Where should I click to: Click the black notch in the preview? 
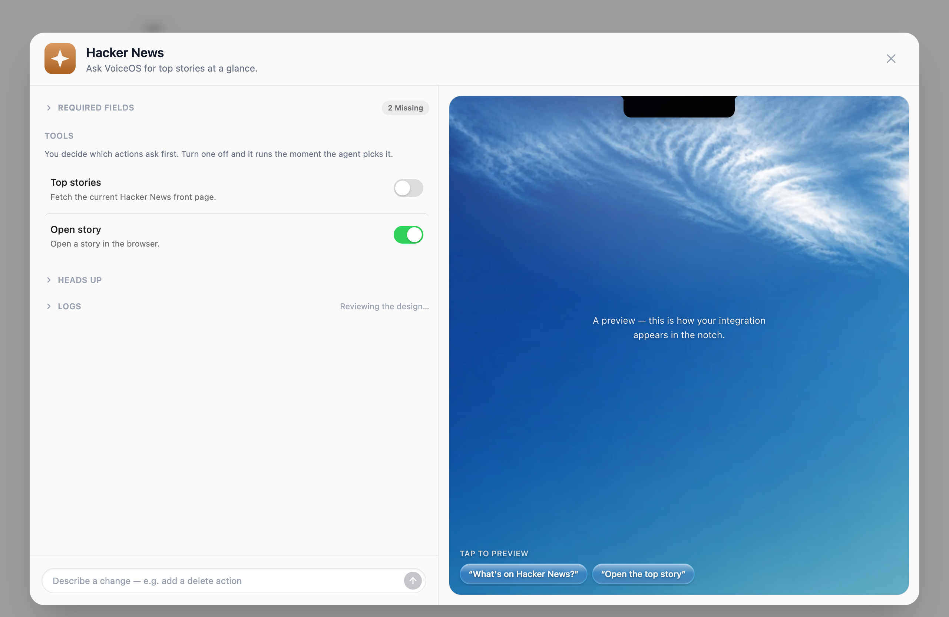[679, 106]
